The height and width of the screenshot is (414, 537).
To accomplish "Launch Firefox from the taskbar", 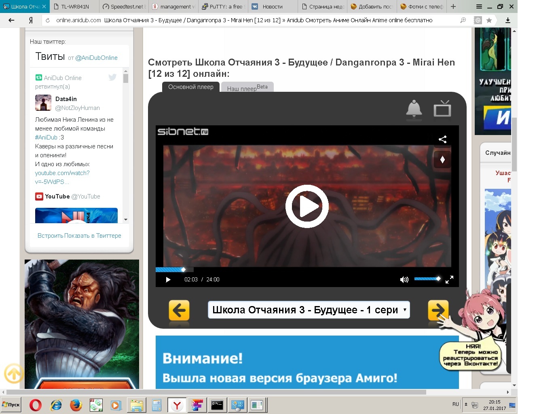I will click(x=76, y=405).
